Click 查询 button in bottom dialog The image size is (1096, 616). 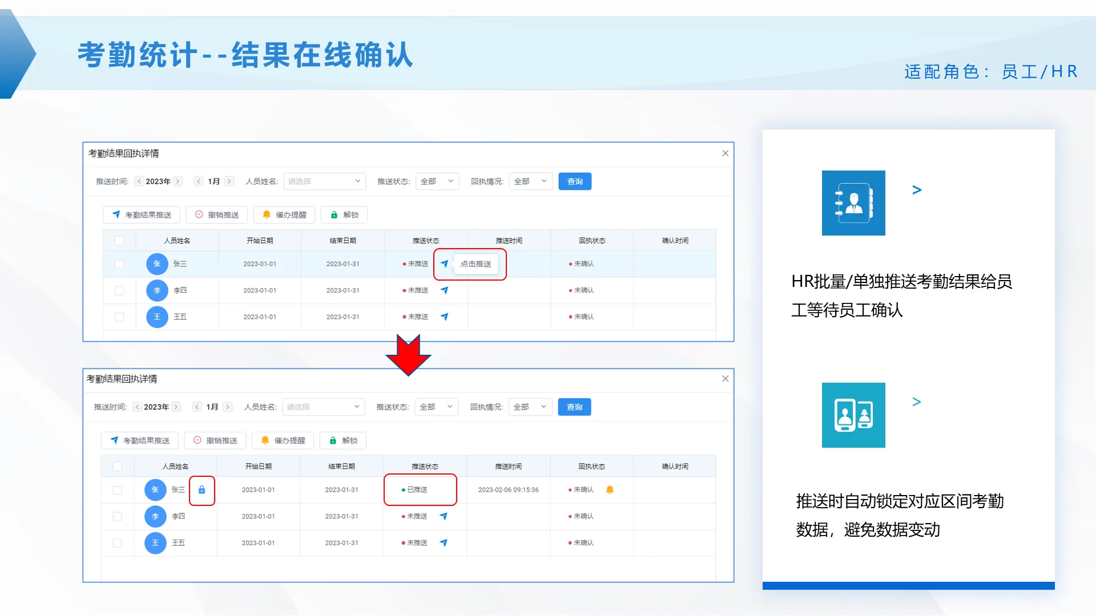click(574, 407)
